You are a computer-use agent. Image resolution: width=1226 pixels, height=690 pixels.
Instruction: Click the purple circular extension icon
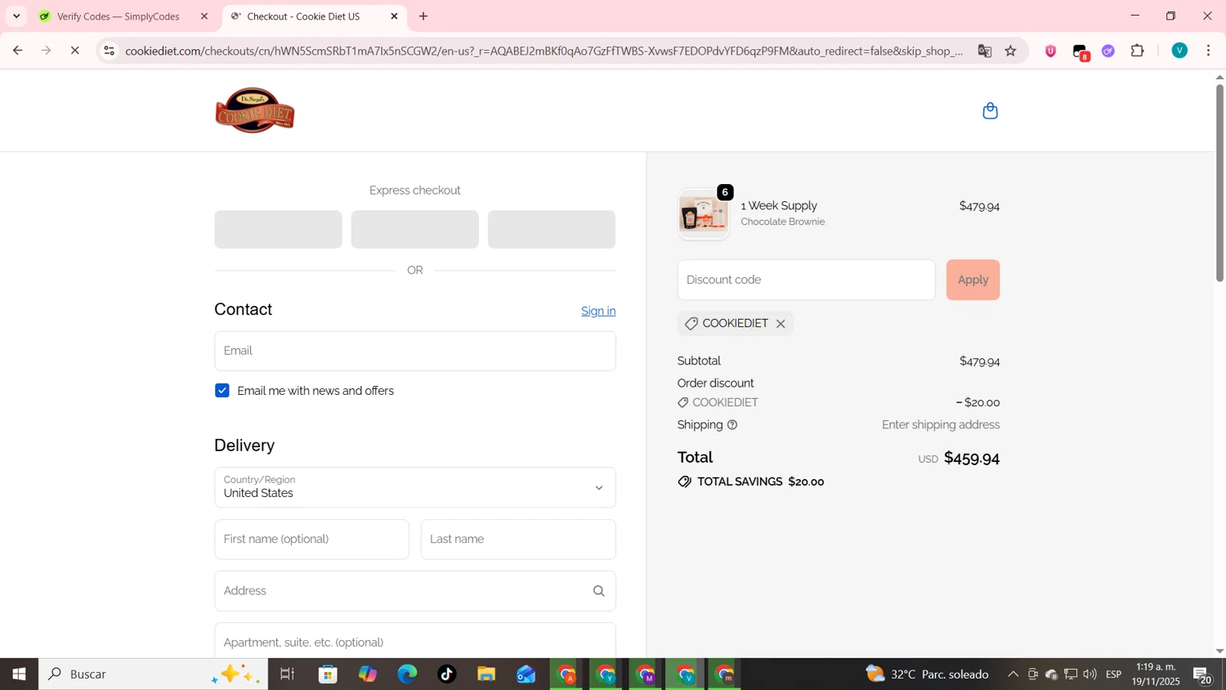point(1108,51)
